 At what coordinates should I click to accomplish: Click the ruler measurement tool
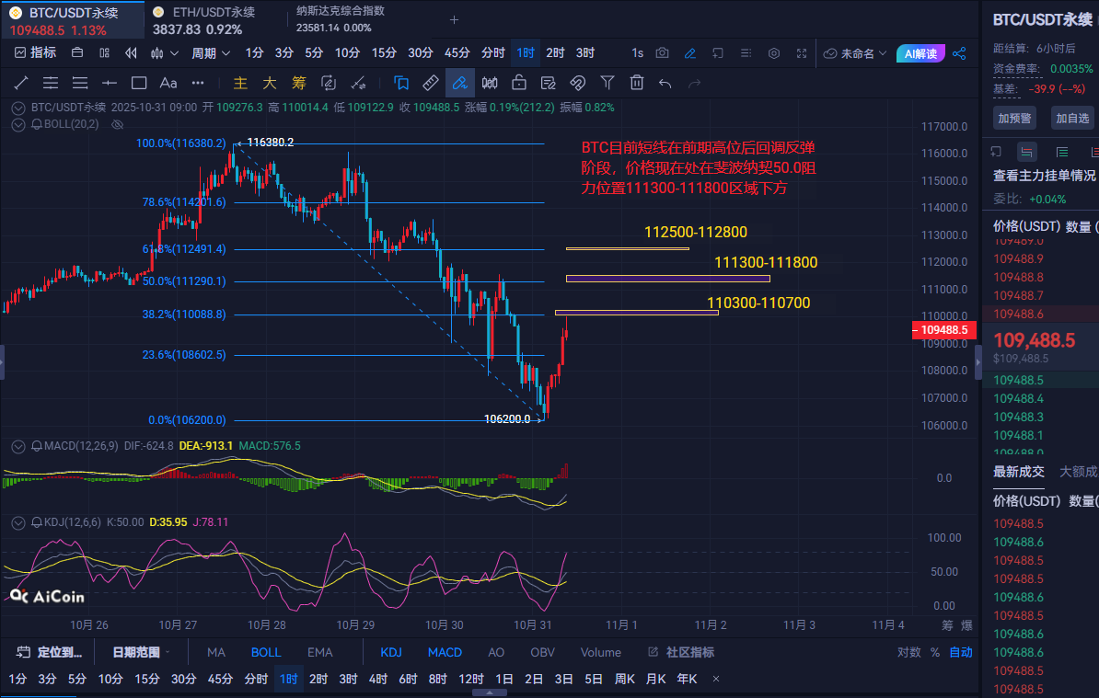[430, 83]
